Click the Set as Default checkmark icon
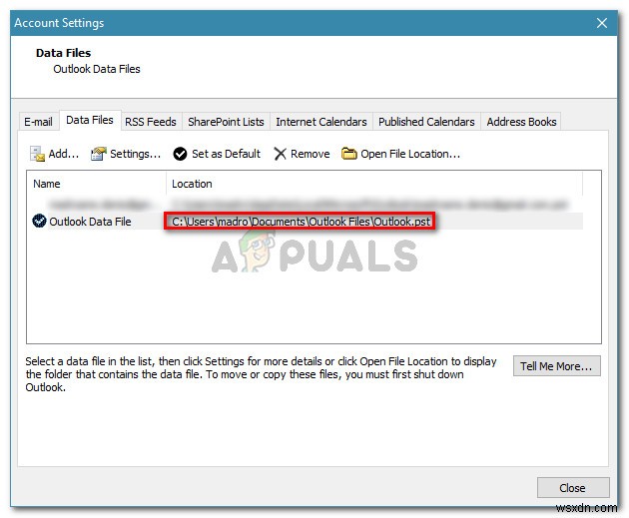Screen dimensions: 629x518 tap(181, 154)
